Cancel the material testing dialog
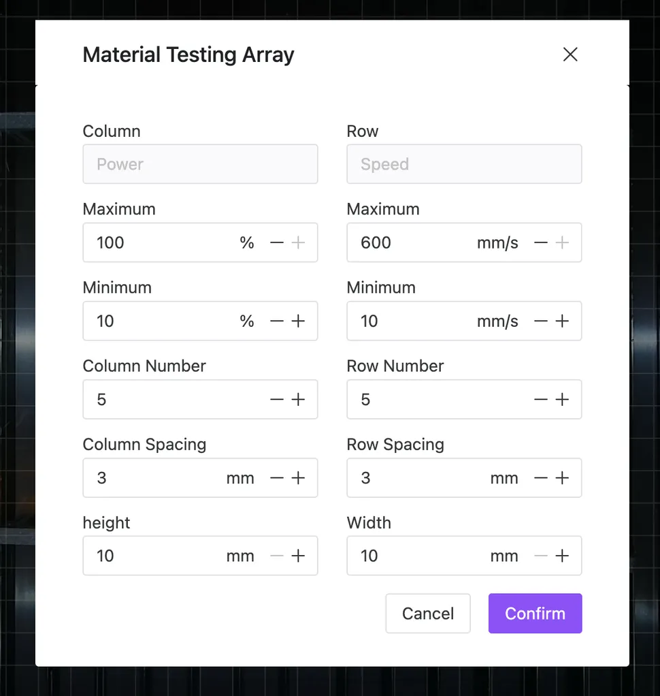This screenshot has width=660, height=696. pyautogui.click(x=428, y=614)
